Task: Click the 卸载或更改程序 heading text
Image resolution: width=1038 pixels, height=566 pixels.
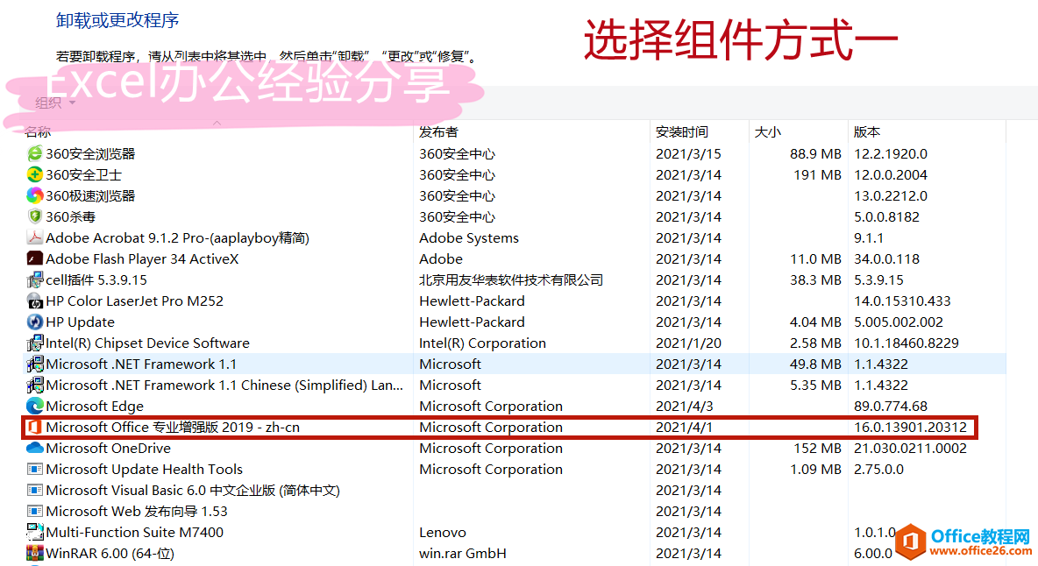Action: [117, 20]
